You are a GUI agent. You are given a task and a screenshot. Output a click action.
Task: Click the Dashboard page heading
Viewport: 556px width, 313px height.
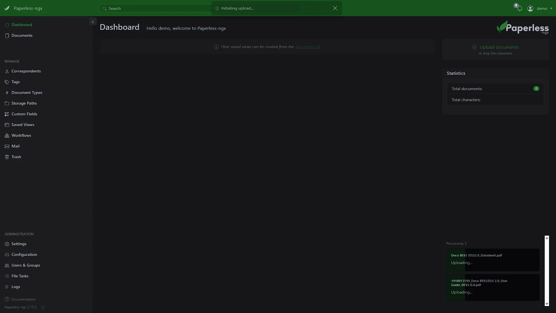point(119,27)
